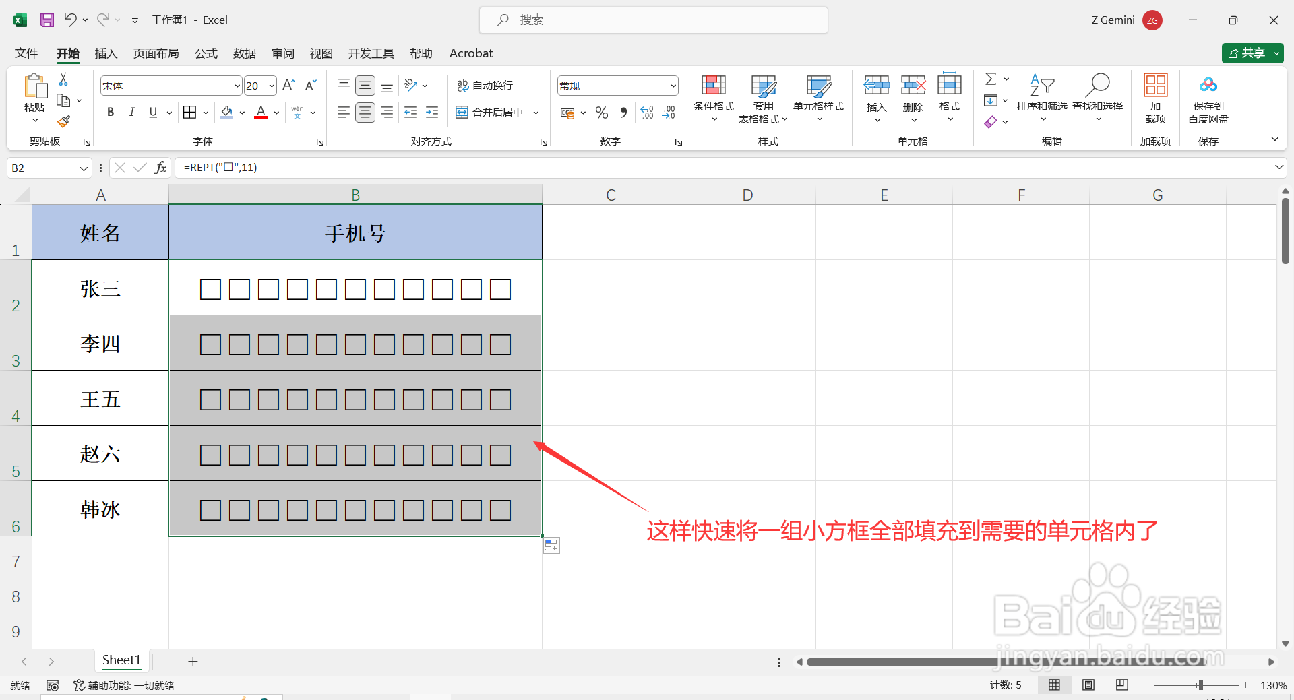This screenshot has height=700, width=1294.
Task: Click the 合并后居中 merge cells icon
Action: [x=461, y=112]
